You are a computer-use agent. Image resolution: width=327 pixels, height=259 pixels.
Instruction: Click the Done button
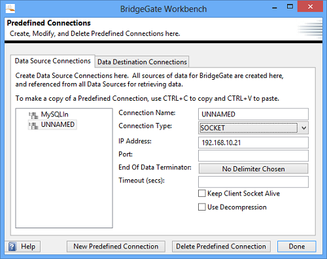point(297,247)
